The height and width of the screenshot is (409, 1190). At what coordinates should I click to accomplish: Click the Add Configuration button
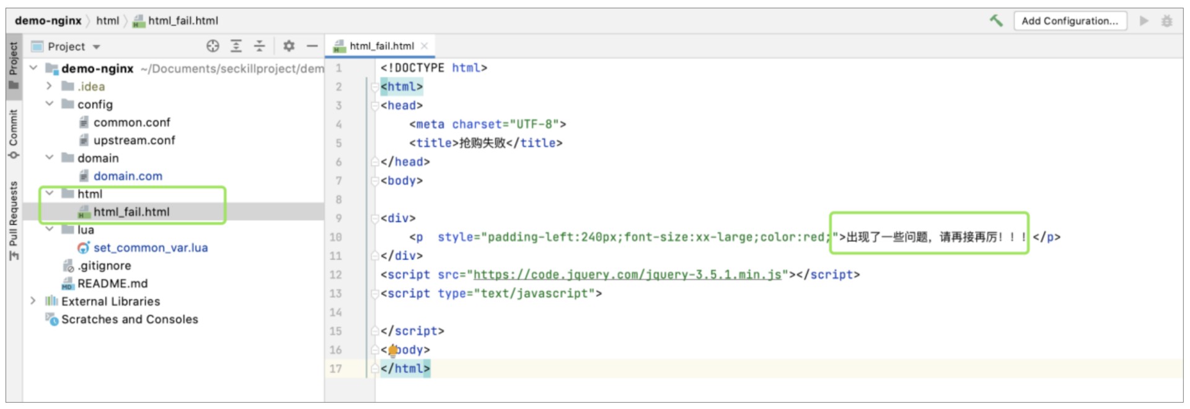[1070, 21]
